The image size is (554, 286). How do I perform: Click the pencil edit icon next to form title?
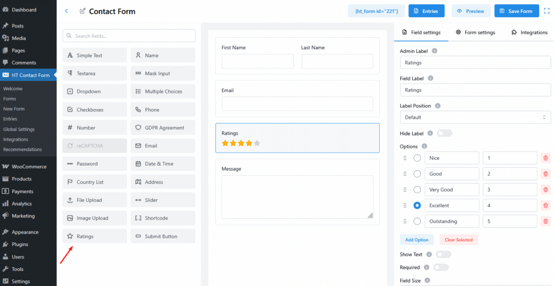coord(82,11)
